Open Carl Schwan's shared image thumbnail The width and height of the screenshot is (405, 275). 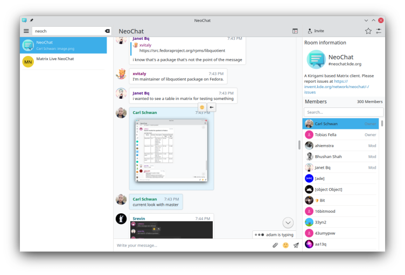pos(171,150)
